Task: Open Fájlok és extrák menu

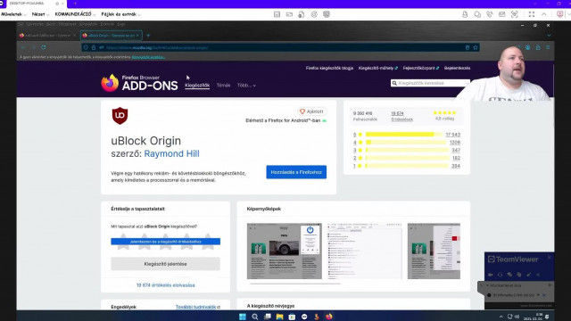Action: 121,14
